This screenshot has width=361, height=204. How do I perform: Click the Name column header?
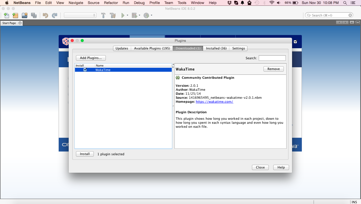click(134, 65)
